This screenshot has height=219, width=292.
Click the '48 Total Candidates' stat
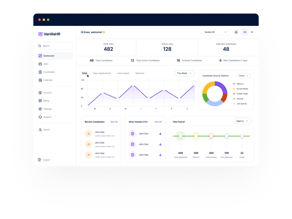101,60
